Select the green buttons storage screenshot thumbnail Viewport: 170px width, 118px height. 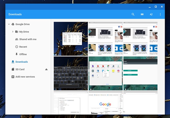pyautogui.click(x=141, y=73)
